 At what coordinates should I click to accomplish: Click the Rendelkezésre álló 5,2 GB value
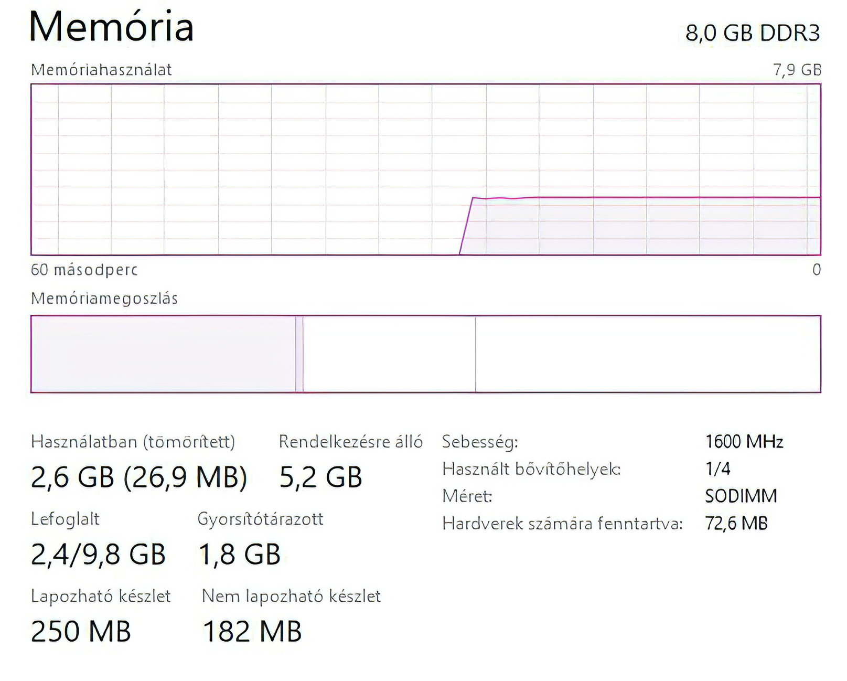[x=320, y=477]
